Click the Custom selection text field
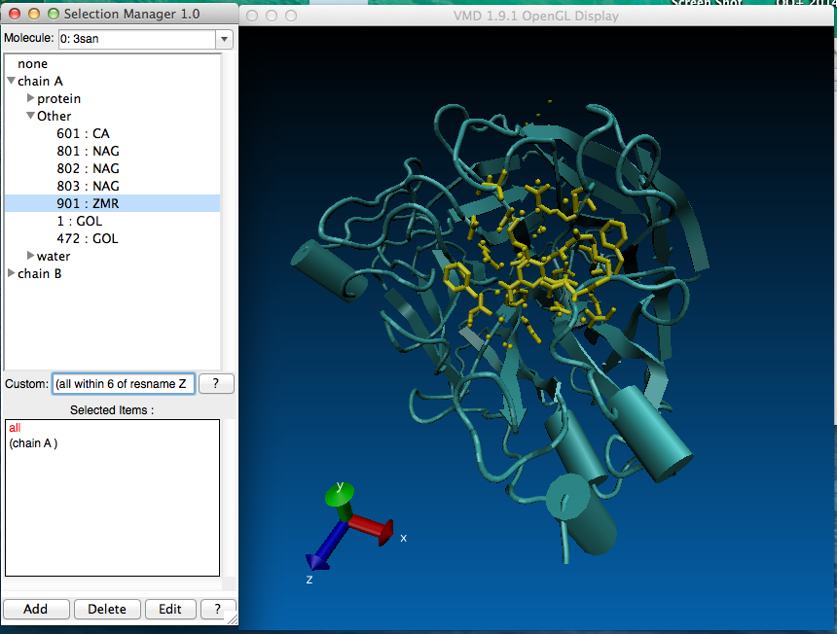 (x=122, y=384)
